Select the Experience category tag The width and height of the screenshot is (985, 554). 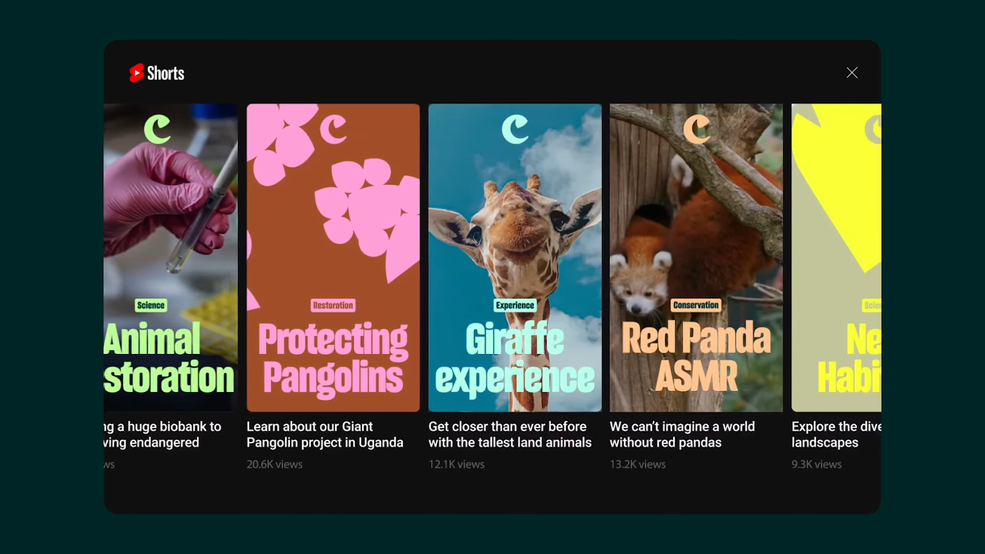tap(515, 305)
